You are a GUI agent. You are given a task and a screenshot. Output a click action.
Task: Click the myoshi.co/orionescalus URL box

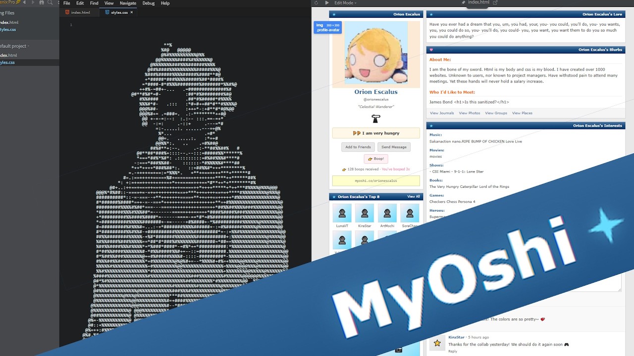tap(376, 181)
